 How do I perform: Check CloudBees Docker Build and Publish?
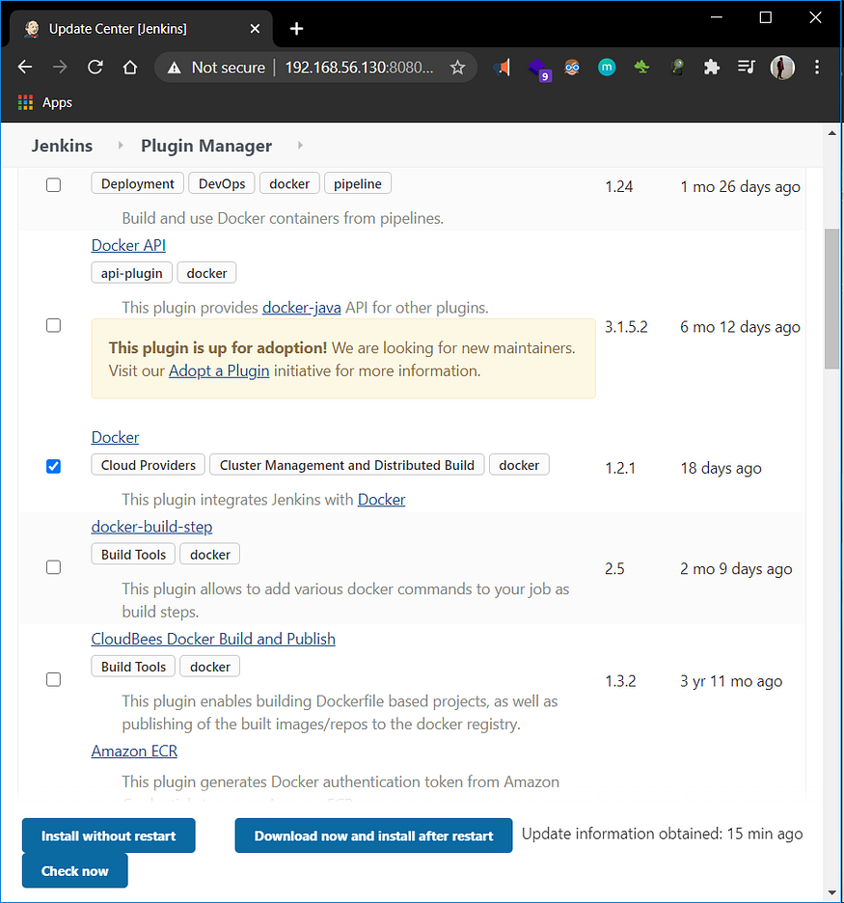pyautogui.click(x=53, y=679)
